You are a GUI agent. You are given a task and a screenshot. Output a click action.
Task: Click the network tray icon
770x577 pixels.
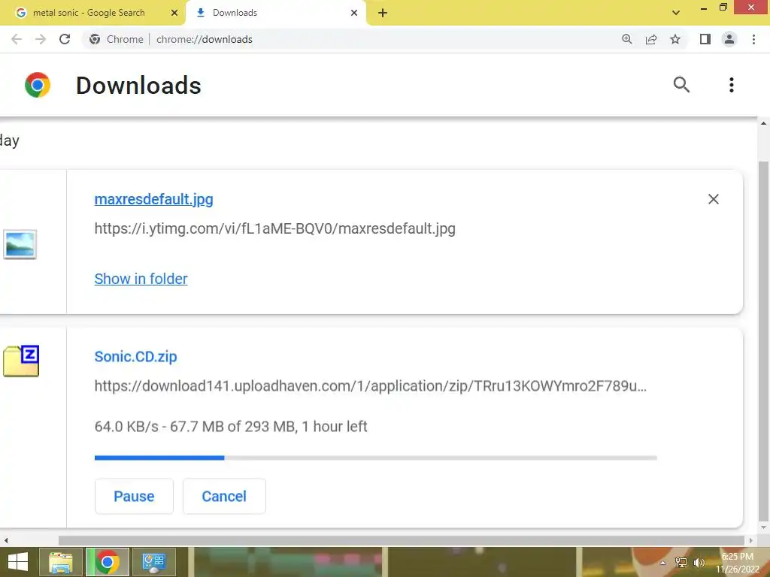pos(681,562)
